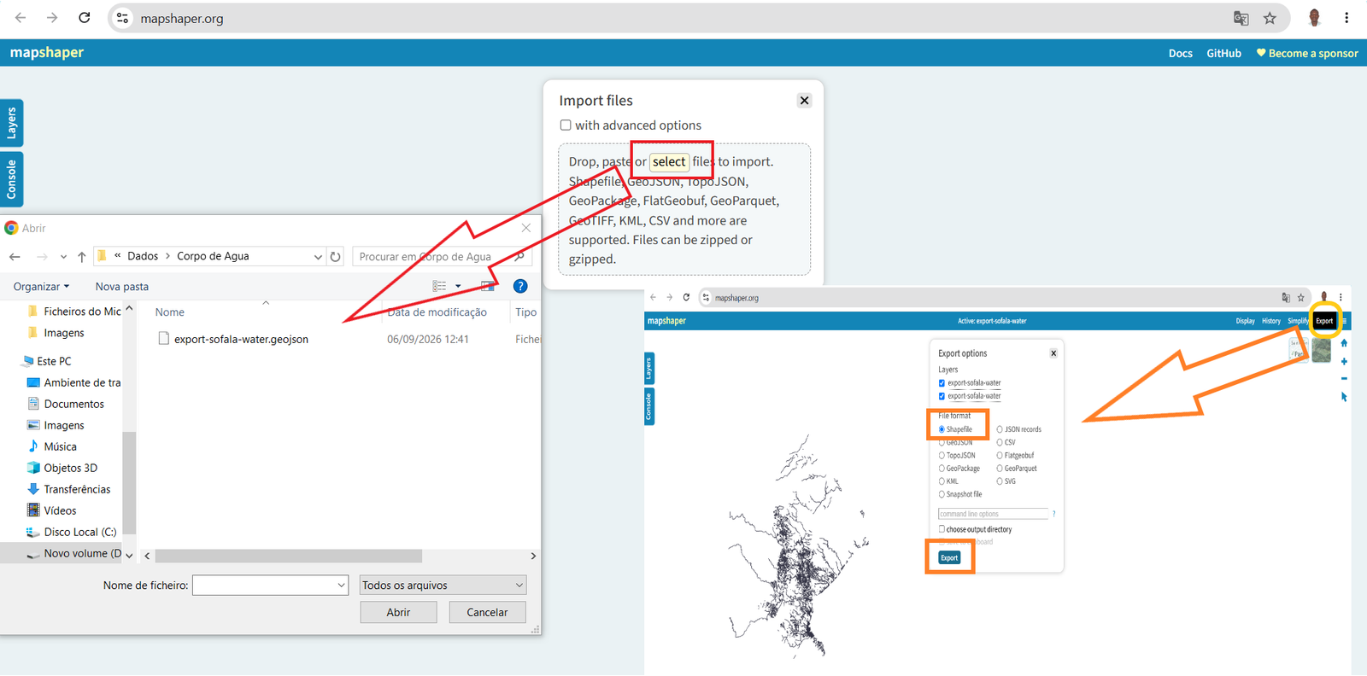Open the Organizar dropdown menu

(41, 286)
